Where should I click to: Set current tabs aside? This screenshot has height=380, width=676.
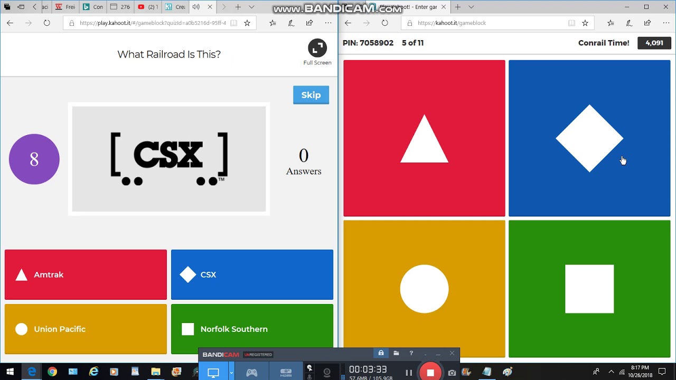pyautogui.click(x=21, y=7)
